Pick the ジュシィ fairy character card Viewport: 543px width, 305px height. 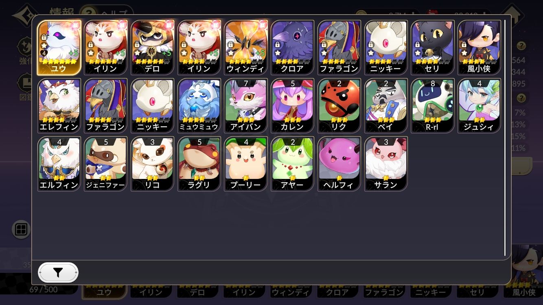480,106
